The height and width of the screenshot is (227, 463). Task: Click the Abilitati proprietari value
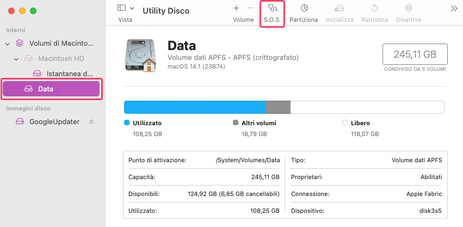[x=431, y=177]
